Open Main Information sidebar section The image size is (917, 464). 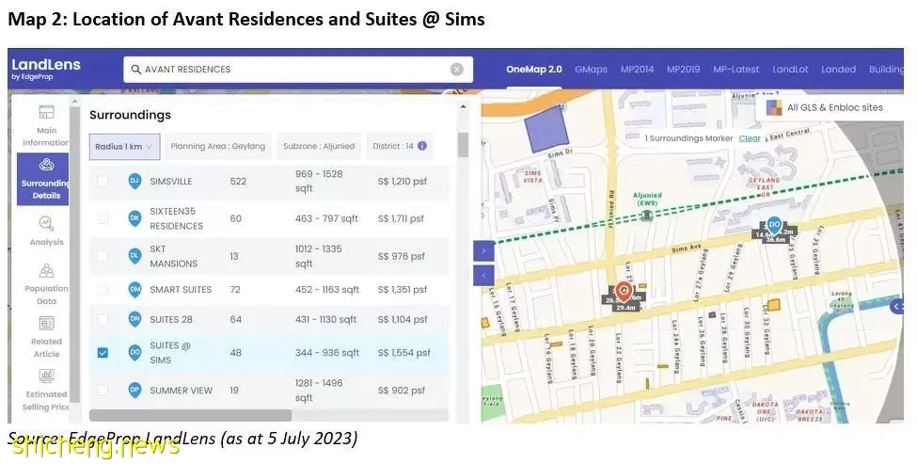[x=46, y=125]
